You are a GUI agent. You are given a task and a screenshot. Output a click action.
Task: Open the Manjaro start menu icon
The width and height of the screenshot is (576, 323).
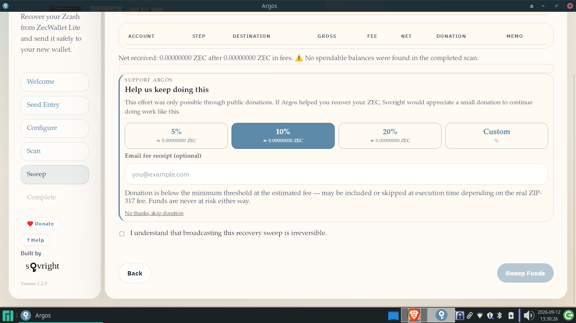(x=8, y=315)
